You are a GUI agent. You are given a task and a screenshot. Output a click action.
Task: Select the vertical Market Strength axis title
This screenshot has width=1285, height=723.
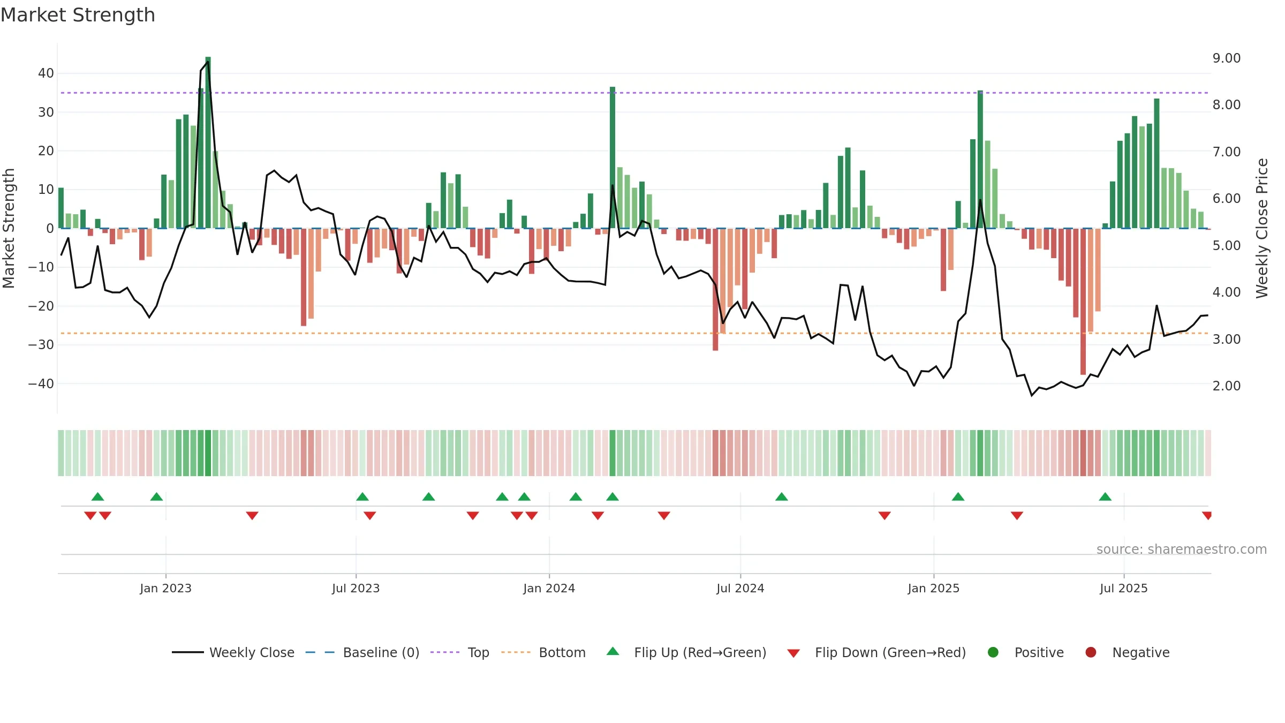(9, 228)
